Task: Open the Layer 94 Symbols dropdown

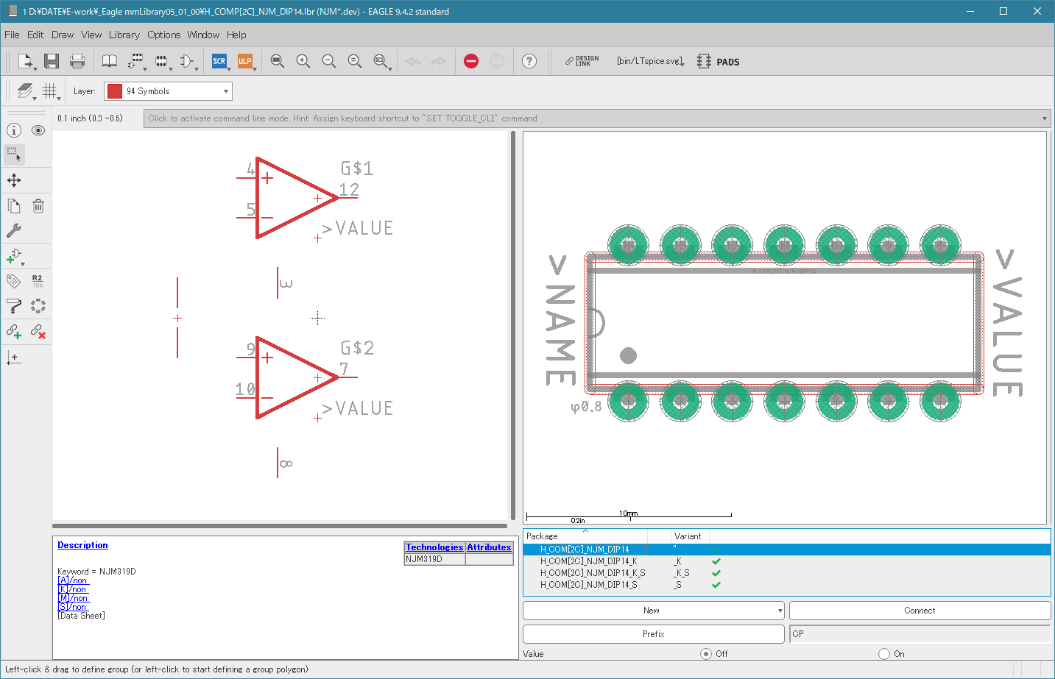Action: 168,91
